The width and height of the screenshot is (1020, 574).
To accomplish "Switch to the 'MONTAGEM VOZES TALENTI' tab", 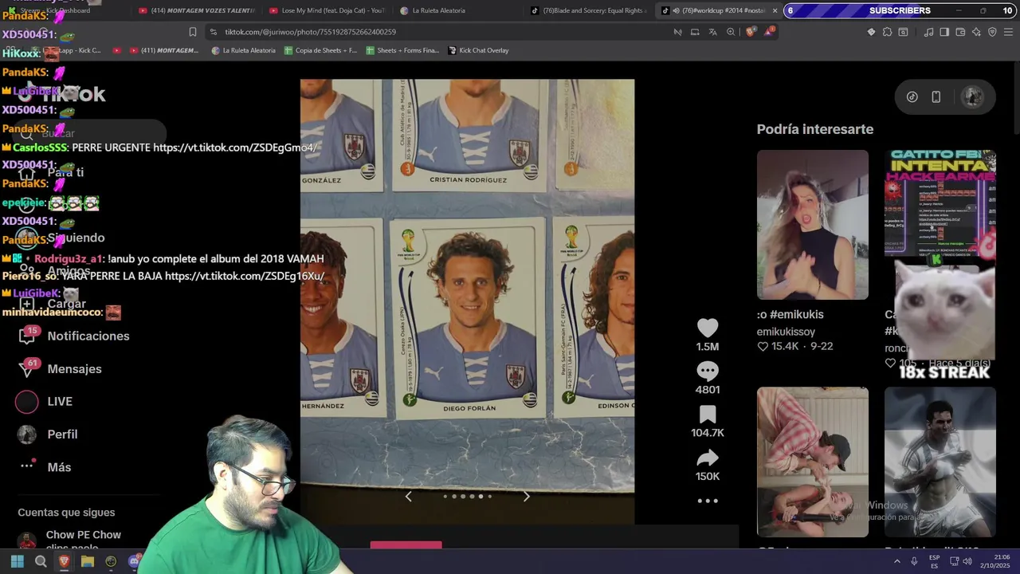I will (x=197, y=10).
